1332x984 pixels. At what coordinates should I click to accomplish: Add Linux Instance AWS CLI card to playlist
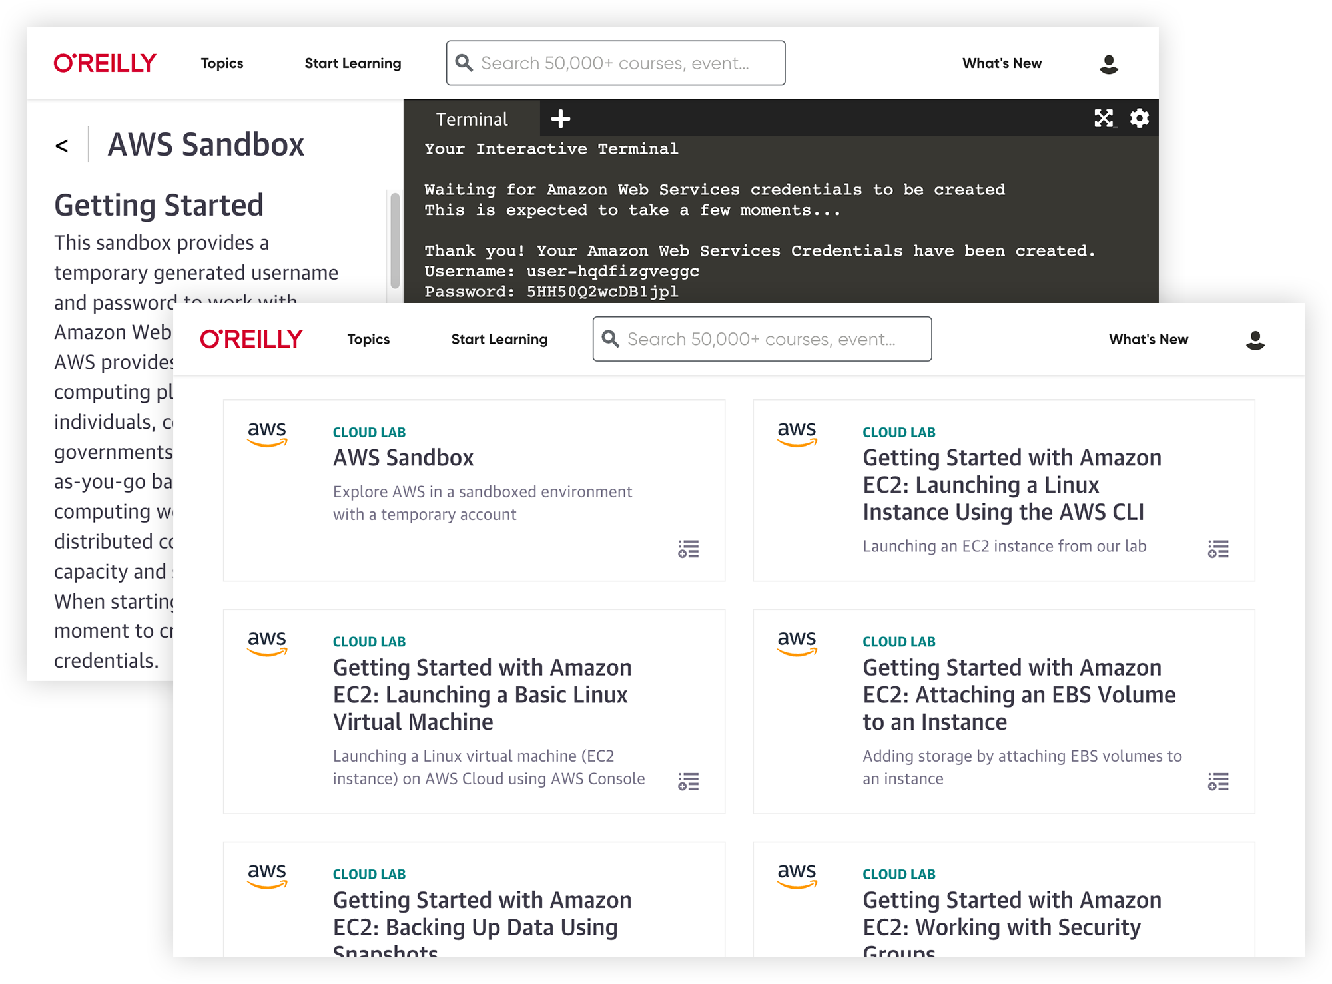tap(1218, 549)
